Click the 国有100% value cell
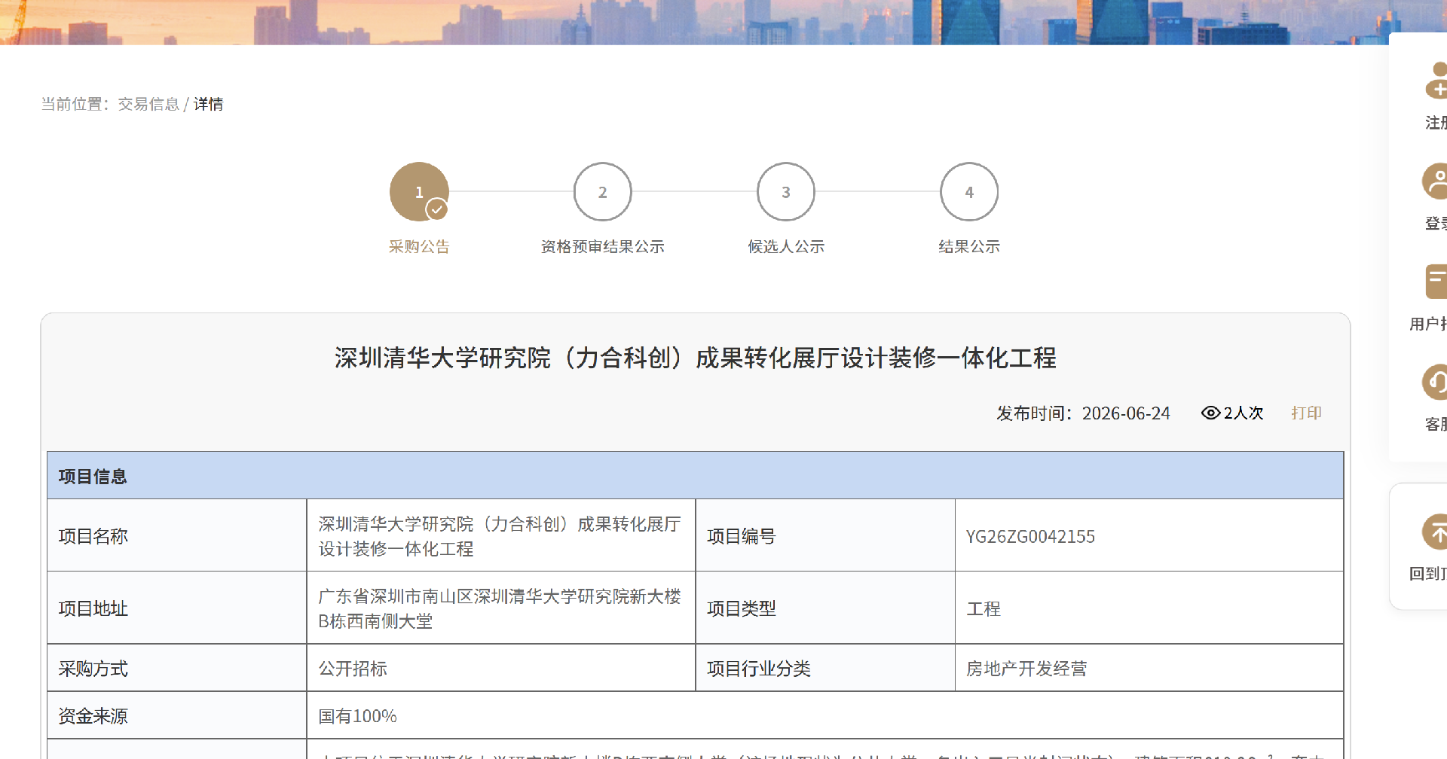The width and height of the screenshot is (1447, 759). point(825,715)
